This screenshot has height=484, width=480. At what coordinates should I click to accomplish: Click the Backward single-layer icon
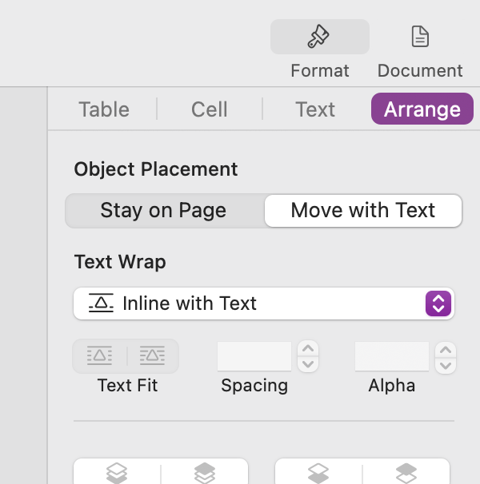coord(318,473)
